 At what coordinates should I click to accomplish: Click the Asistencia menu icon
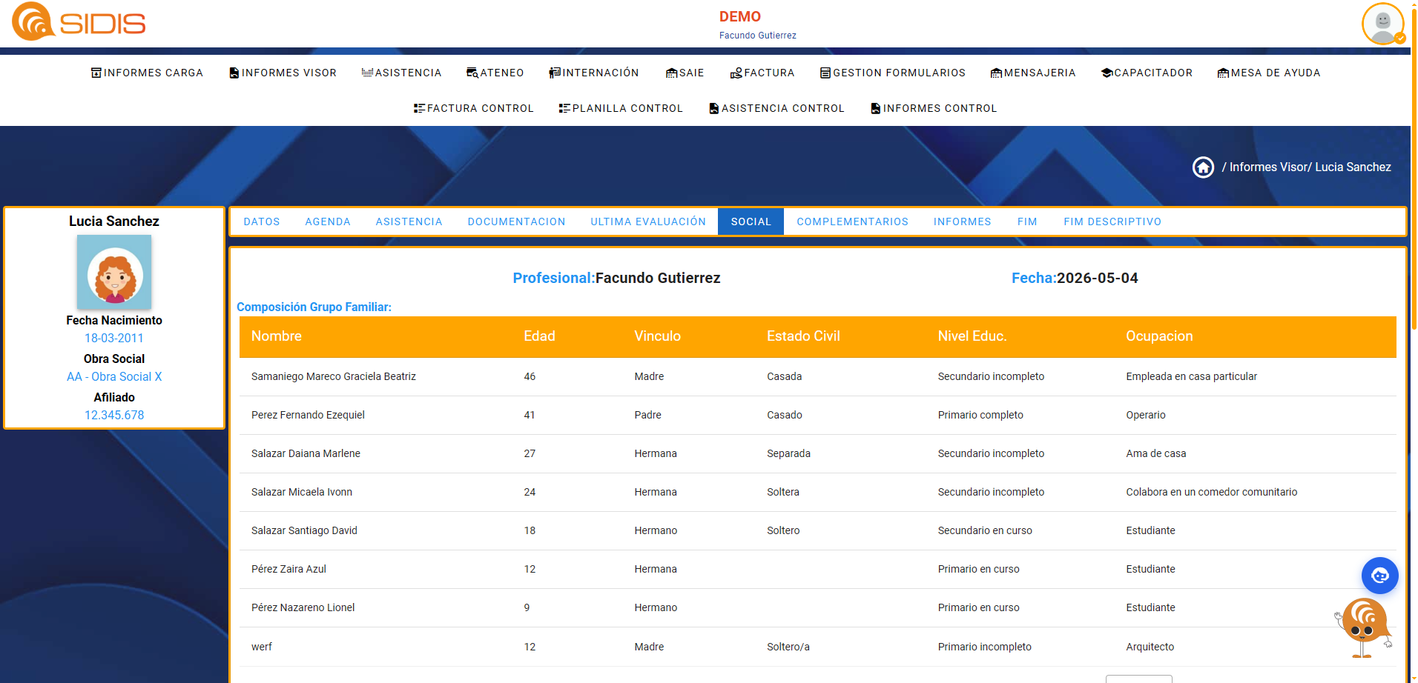[x=367, y=73]
